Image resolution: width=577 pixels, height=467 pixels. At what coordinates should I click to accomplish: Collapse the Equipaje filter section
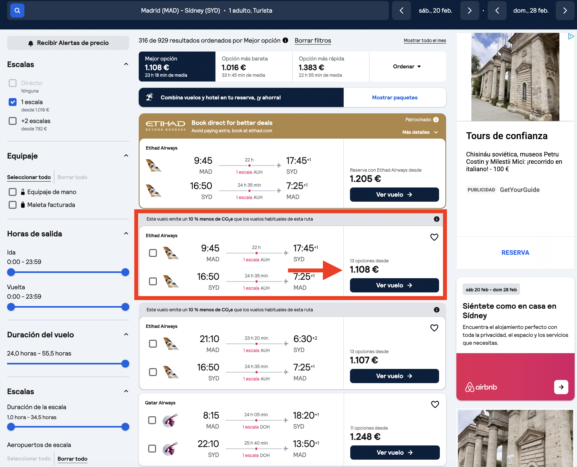pos(126,155)
